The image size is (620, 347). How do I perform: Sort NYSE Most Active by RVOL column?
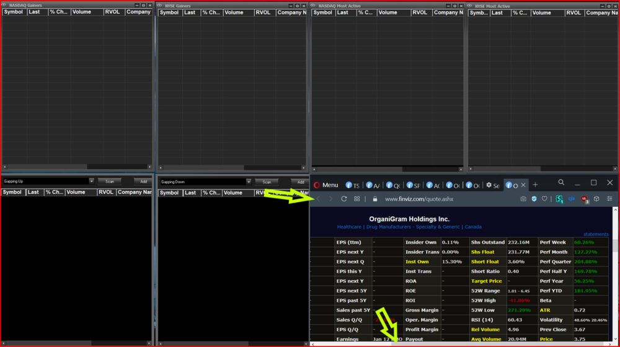(574, 13)
